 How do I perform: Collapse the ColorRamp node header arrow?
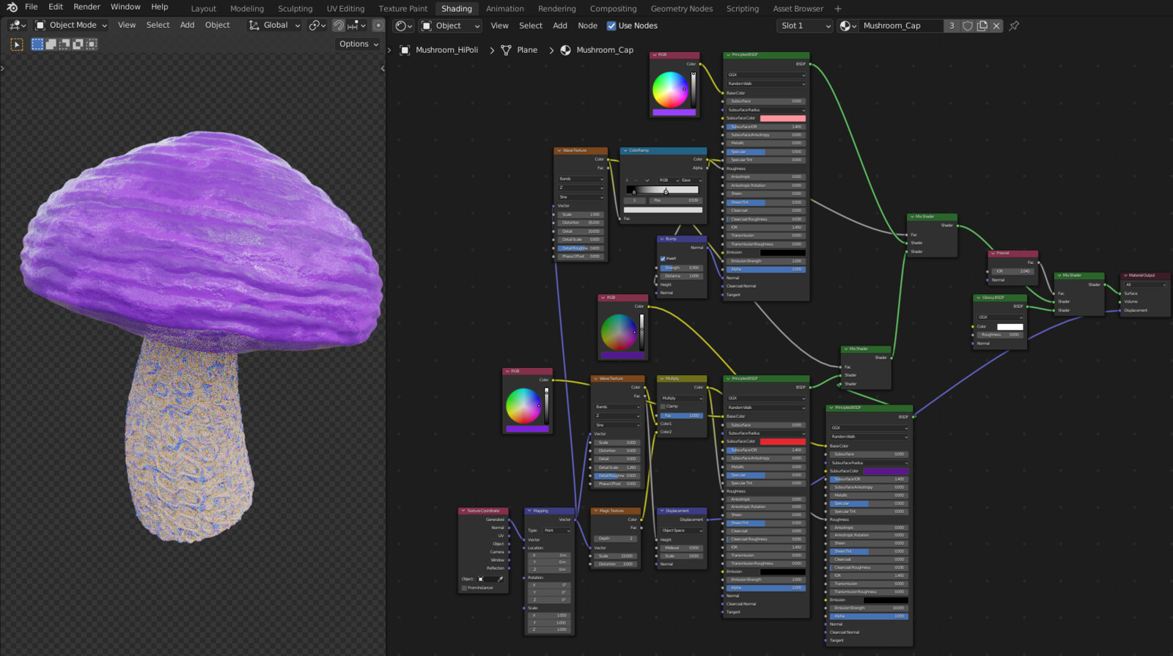tap(625, 150)
